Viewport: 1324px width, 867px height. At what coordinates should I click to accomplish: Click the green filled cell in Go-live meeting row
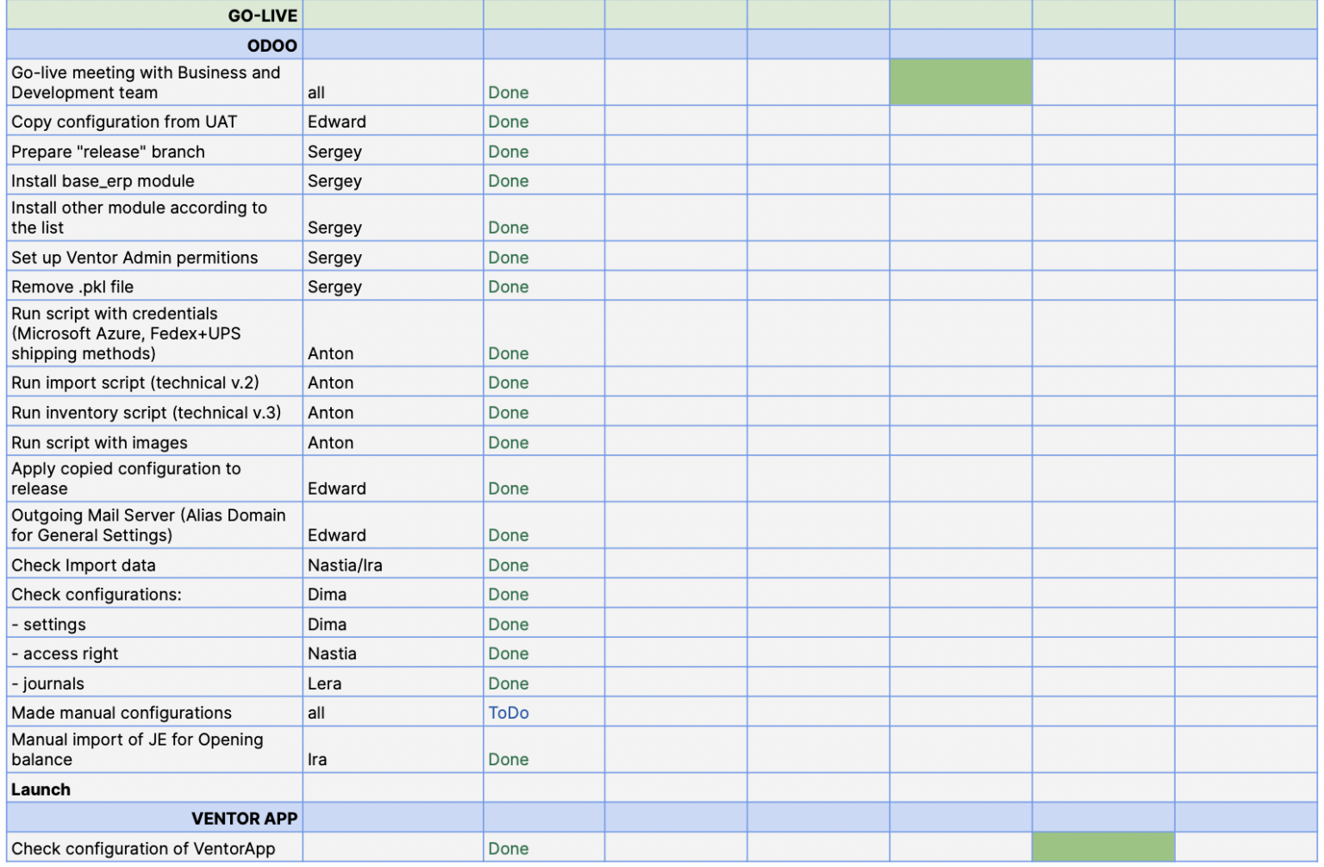pyautogui.click(x=960, y=83)
